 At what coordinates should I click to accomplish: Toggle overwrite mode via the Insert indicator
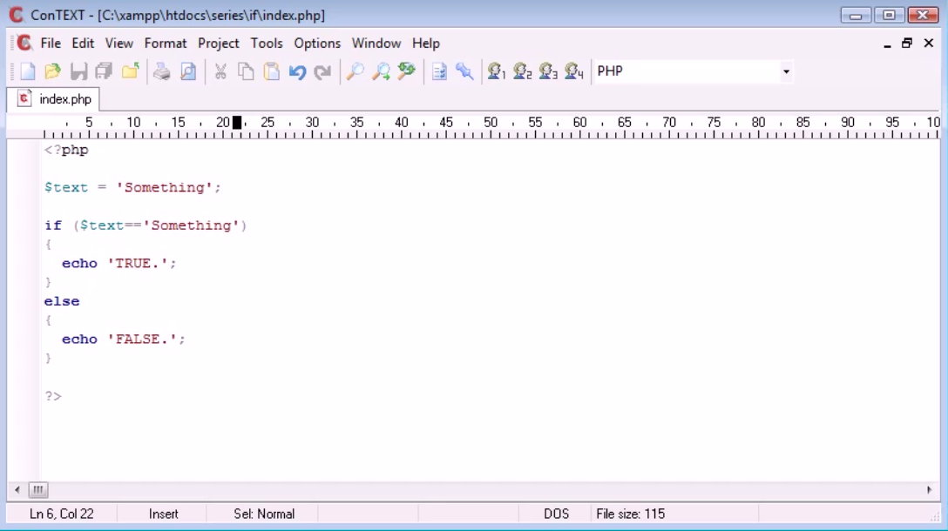163,514
